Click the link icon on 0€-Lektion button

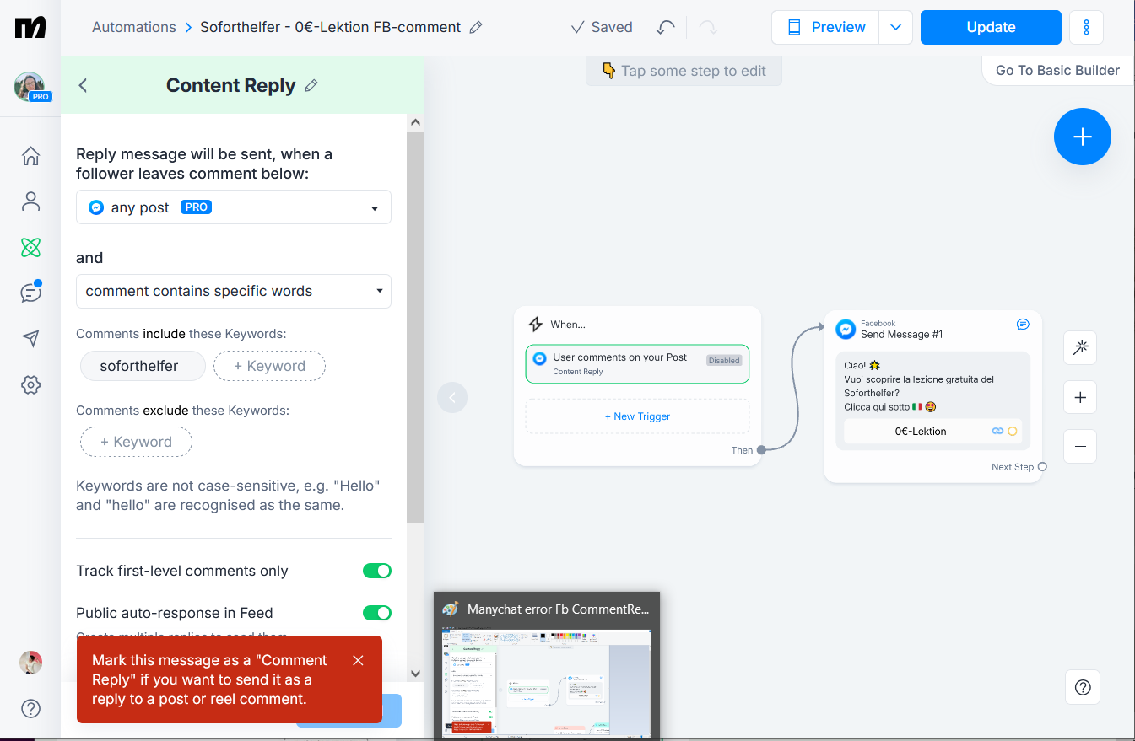coord(997,431)
